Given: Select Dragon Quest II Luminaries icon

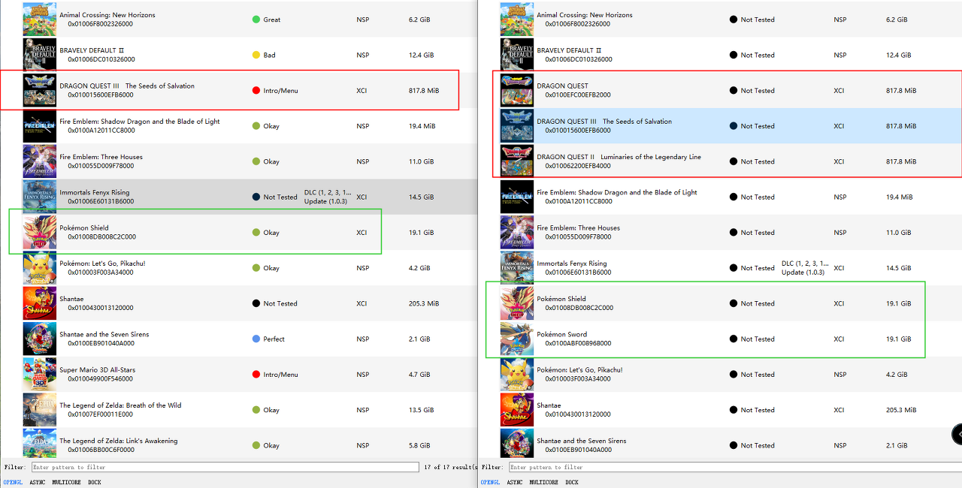Looking at the screenshot, I should point(516,161).
